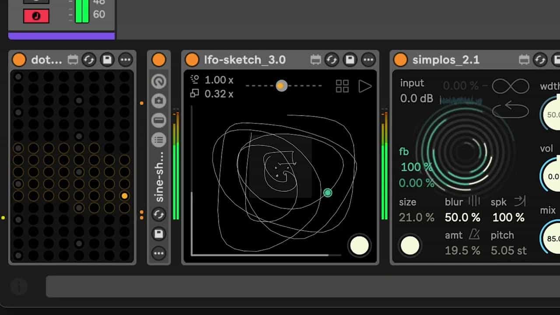
Task: Save the lfo-sketch_3.0 preset
Action: click(350, 59)
